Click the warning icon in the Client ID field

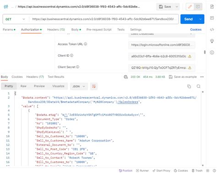tap(190, 56)
